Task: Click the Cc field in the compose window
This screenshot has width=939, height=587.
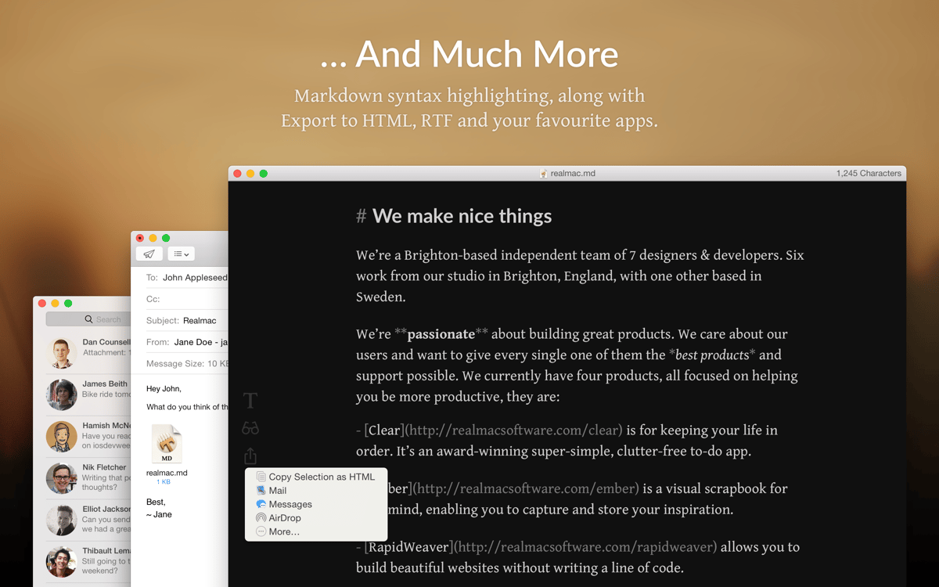Action: [x=188, y=298]
